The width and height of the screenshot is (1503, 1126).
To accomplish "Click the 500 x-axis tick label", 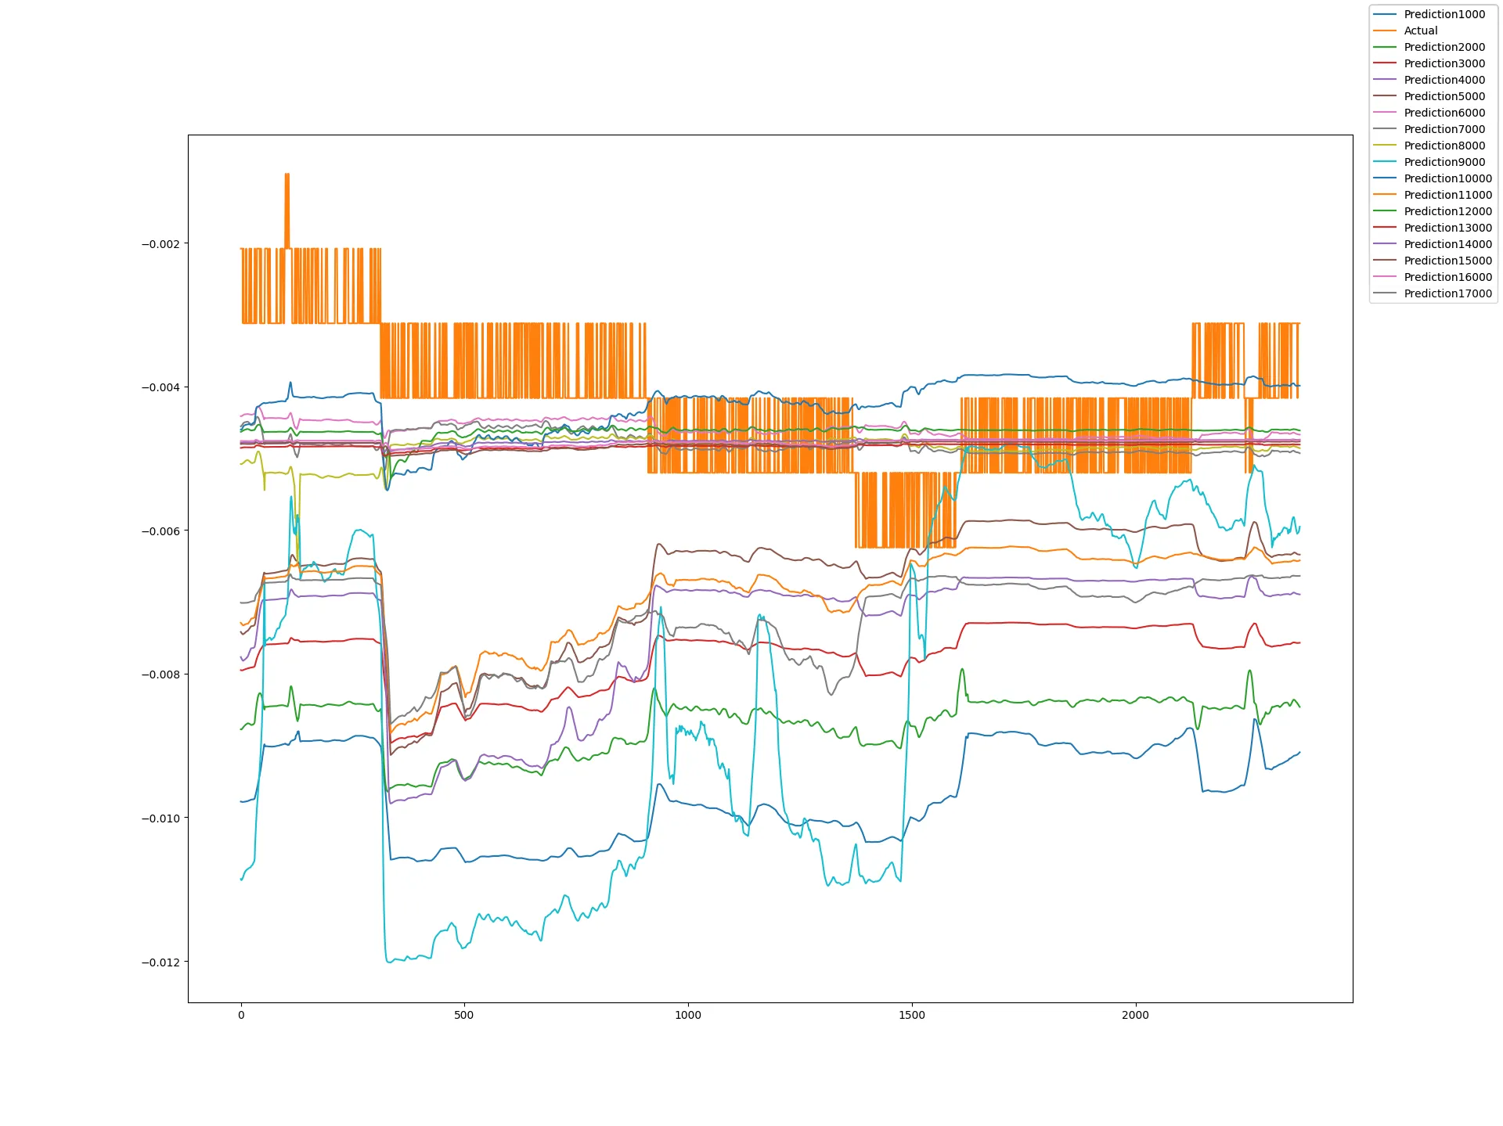I will click(464, 1016).
